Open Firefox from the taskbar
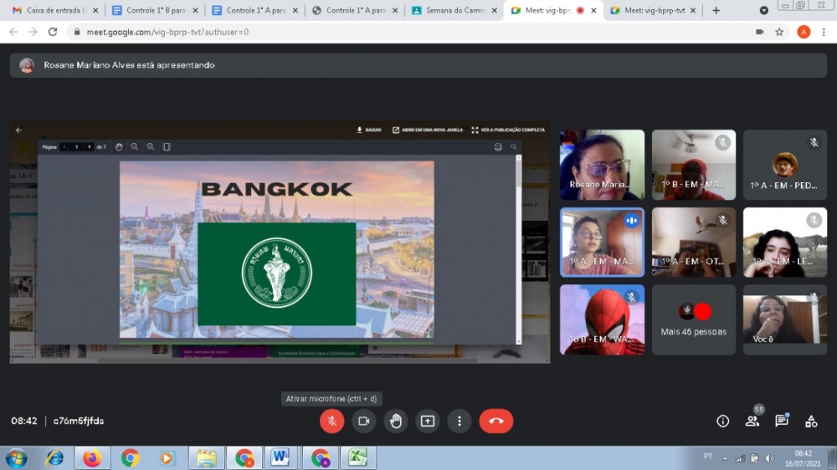Image resolution: width=837 pixels, height=470 pixels. click(x=92, y=458)
